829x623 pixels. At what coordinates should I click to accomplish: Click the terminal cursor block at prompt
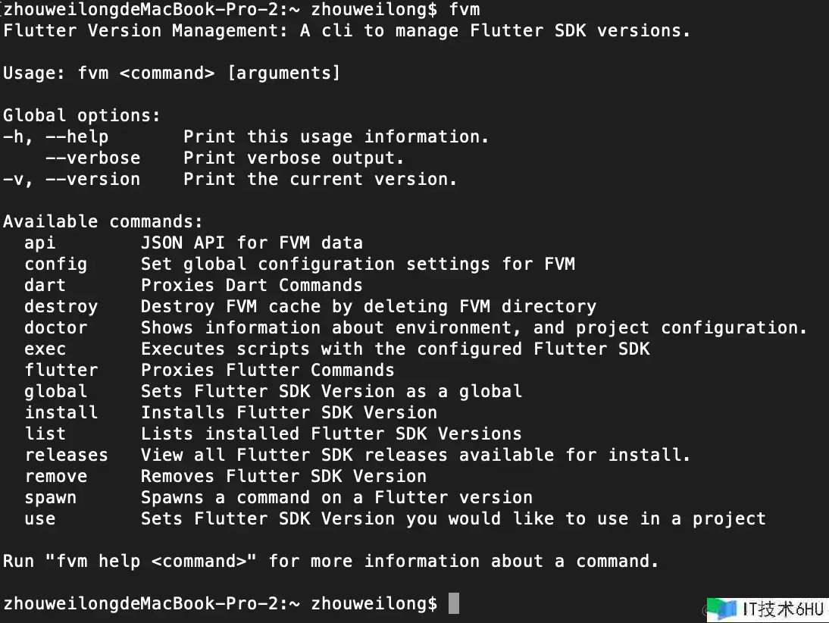coord(454,603)
